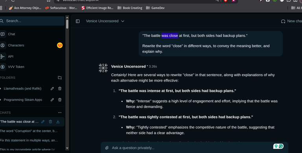Click the highlighted 'was close' text
The width and height of the screenshot is (302, 153).
coord(170,36)
